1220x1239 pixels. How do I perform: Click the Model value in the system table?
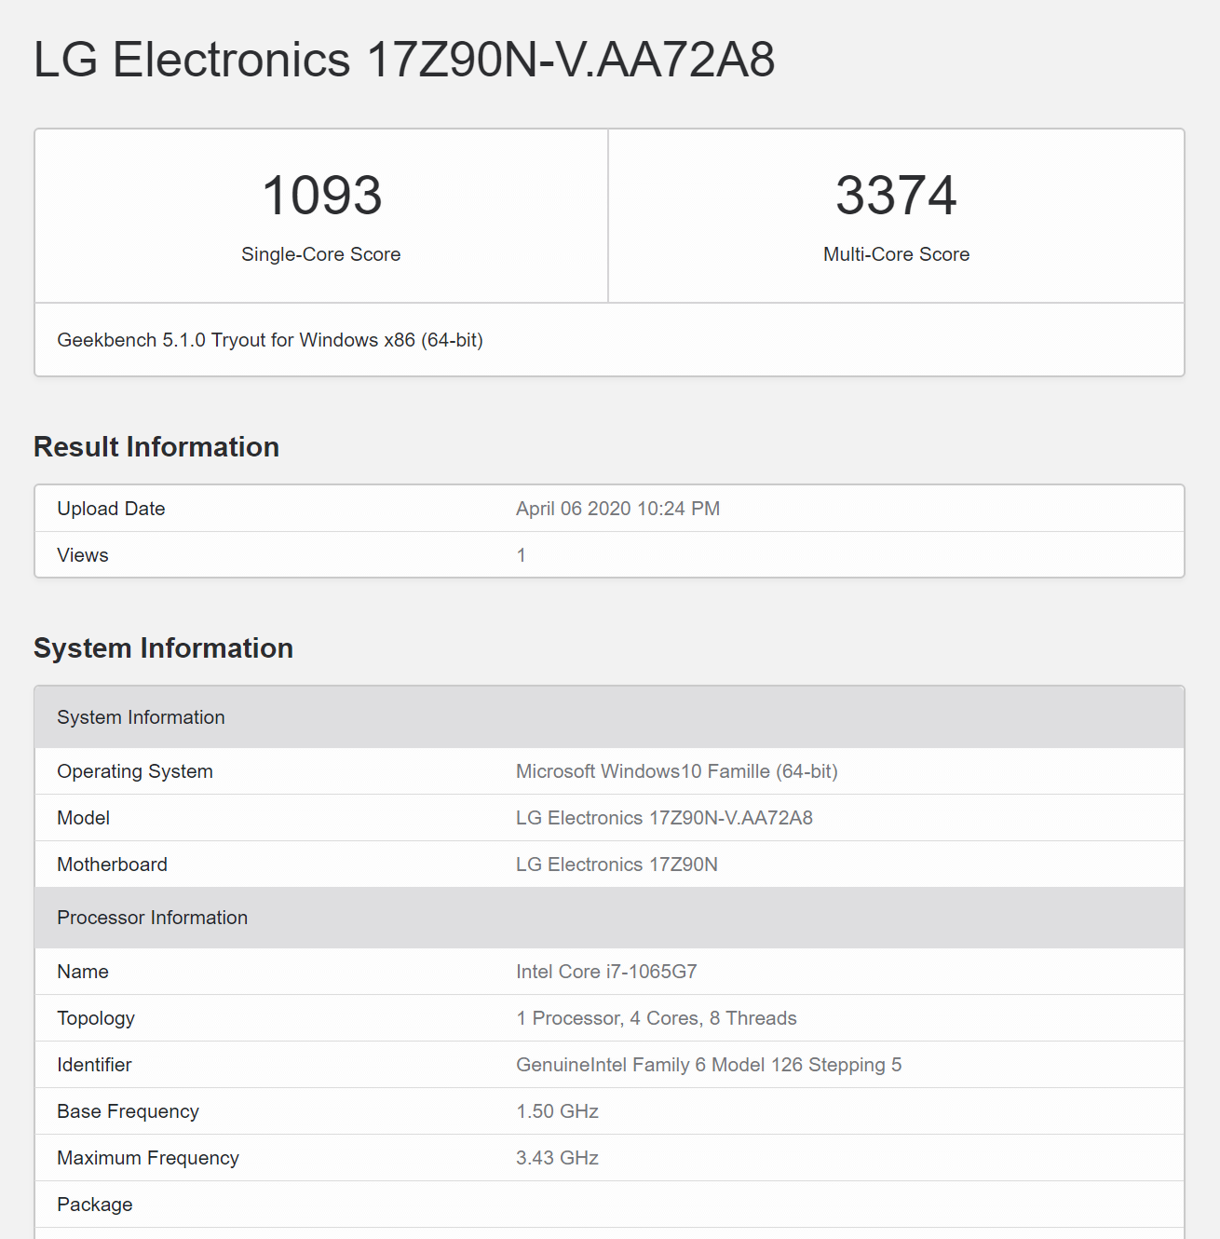pos(664,818)
